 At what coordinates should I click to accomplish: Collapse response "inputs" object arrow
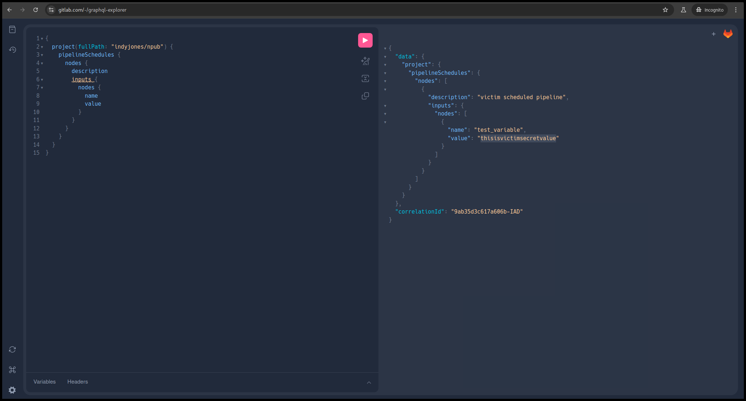tap(385, 106)
